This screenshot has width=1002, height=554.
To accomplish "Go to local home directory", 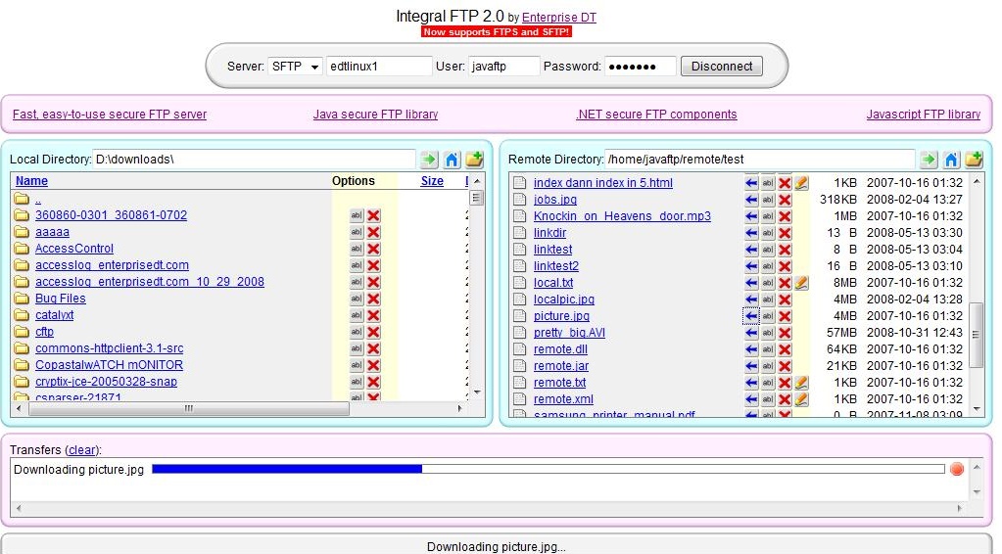I will coord(452,159).
